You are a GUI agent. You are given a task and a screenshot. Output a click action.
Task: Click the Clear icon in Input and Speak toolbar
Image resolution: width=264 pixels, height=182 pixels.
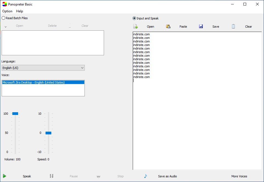click(x=233, y=26)
